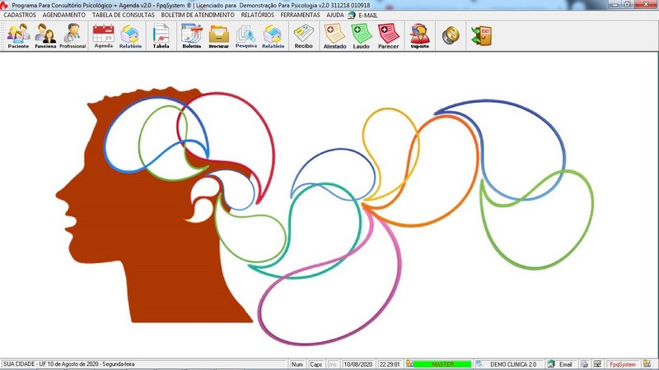This screenshot has width=659, height=370.
Task: Click the Recibo receipt icon
Action: click(303, 35)
